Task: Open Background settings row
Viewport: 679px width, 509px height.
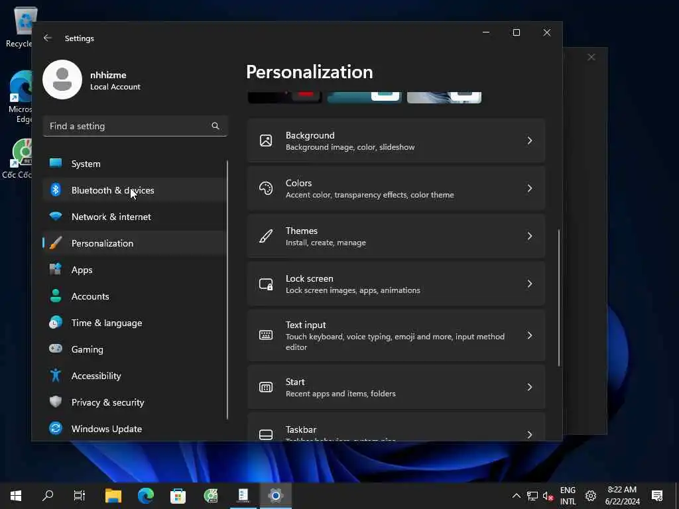Action: click(x=397, y=141)
